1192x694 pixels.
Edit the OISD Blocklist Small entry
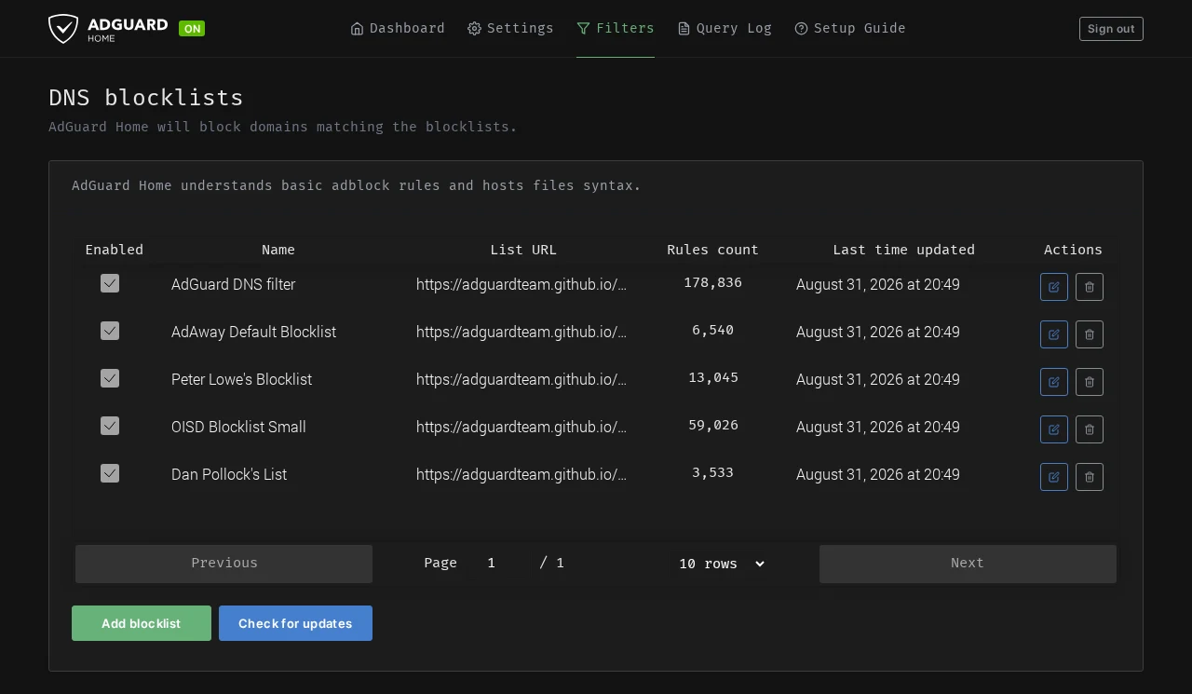point(1054,429)
